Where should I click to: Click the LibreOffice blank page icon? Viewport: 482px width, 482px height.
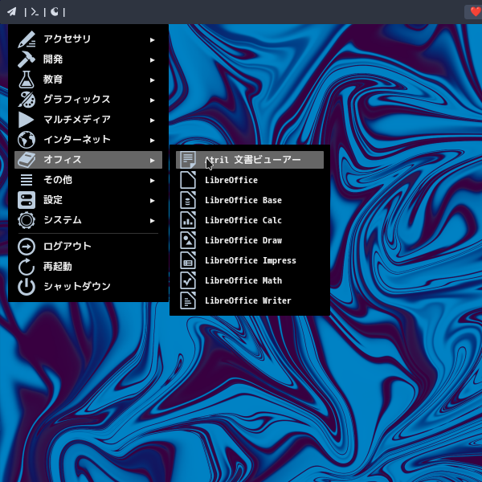(188, 180)
